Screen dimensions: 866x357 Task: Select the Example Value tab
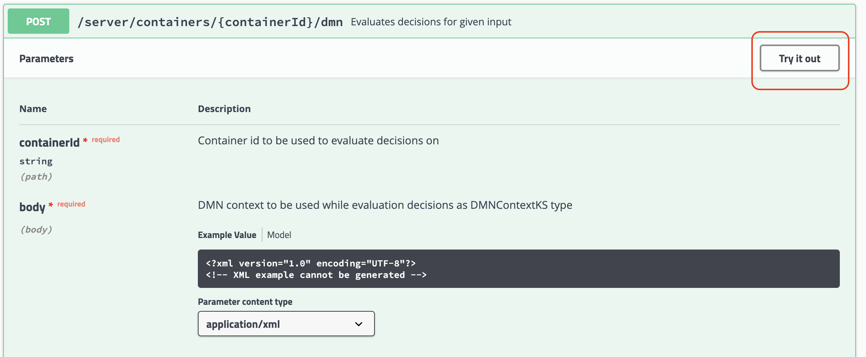tap(227, 235)
